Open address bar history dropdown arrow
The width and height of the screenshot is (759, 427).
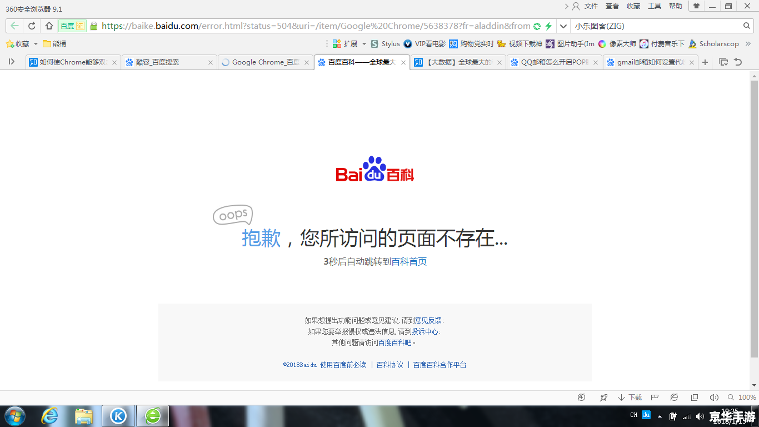[563, 26]
